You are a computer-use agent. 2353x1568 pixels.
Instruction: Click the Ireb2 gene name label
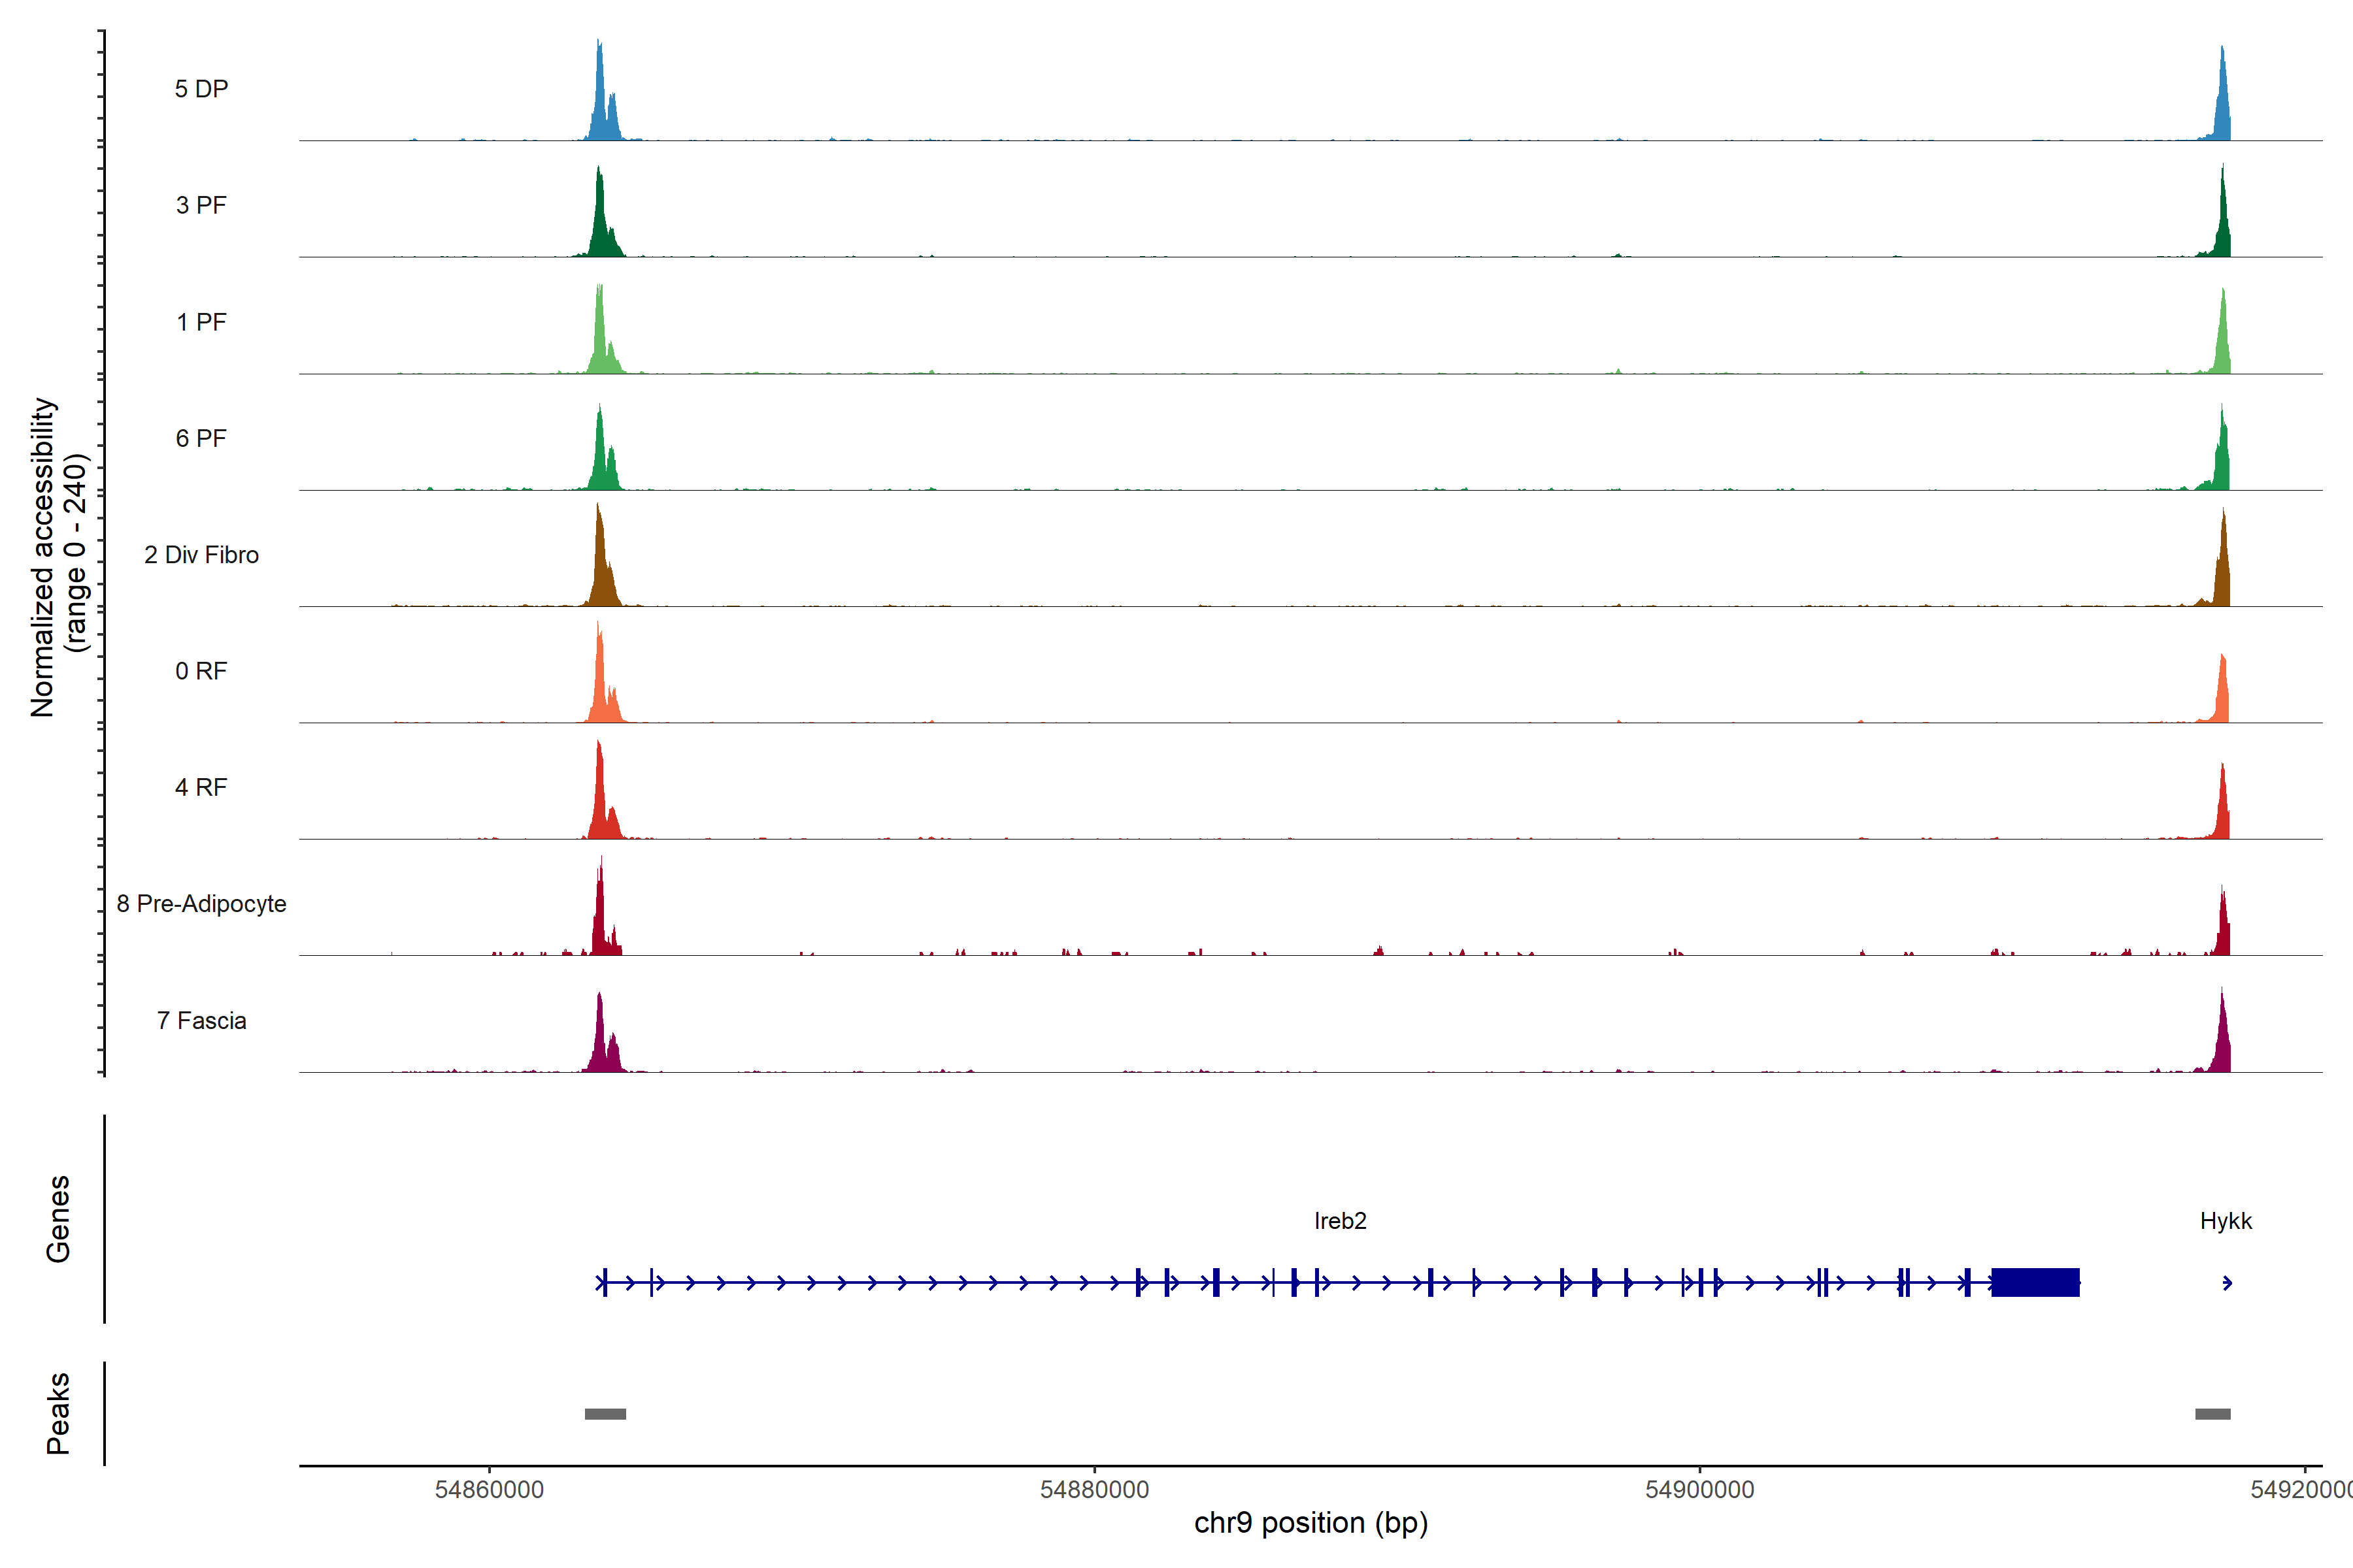pos(1339,1221)
